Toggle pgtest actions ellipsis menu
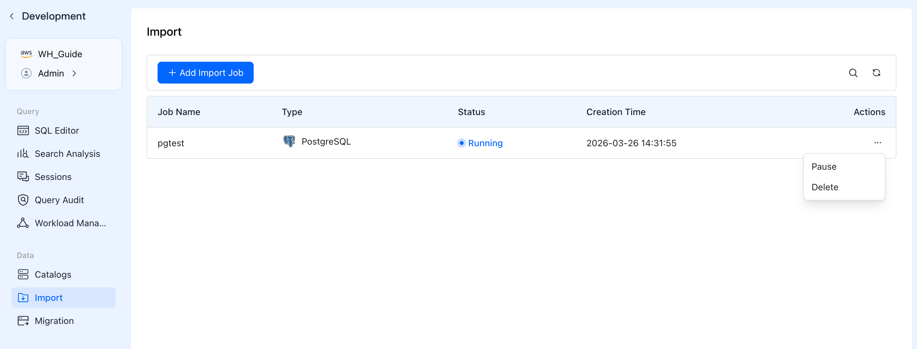 [877, 143]
